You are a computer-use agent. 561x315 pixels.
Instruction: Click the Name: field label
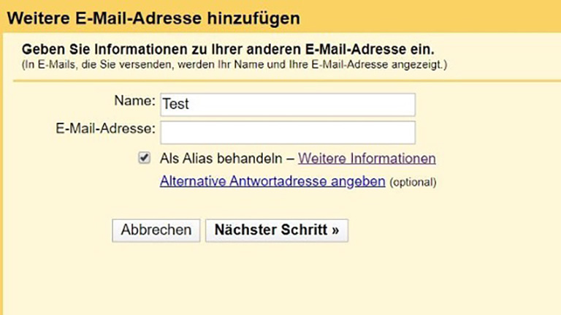click(x=135, y=101)
